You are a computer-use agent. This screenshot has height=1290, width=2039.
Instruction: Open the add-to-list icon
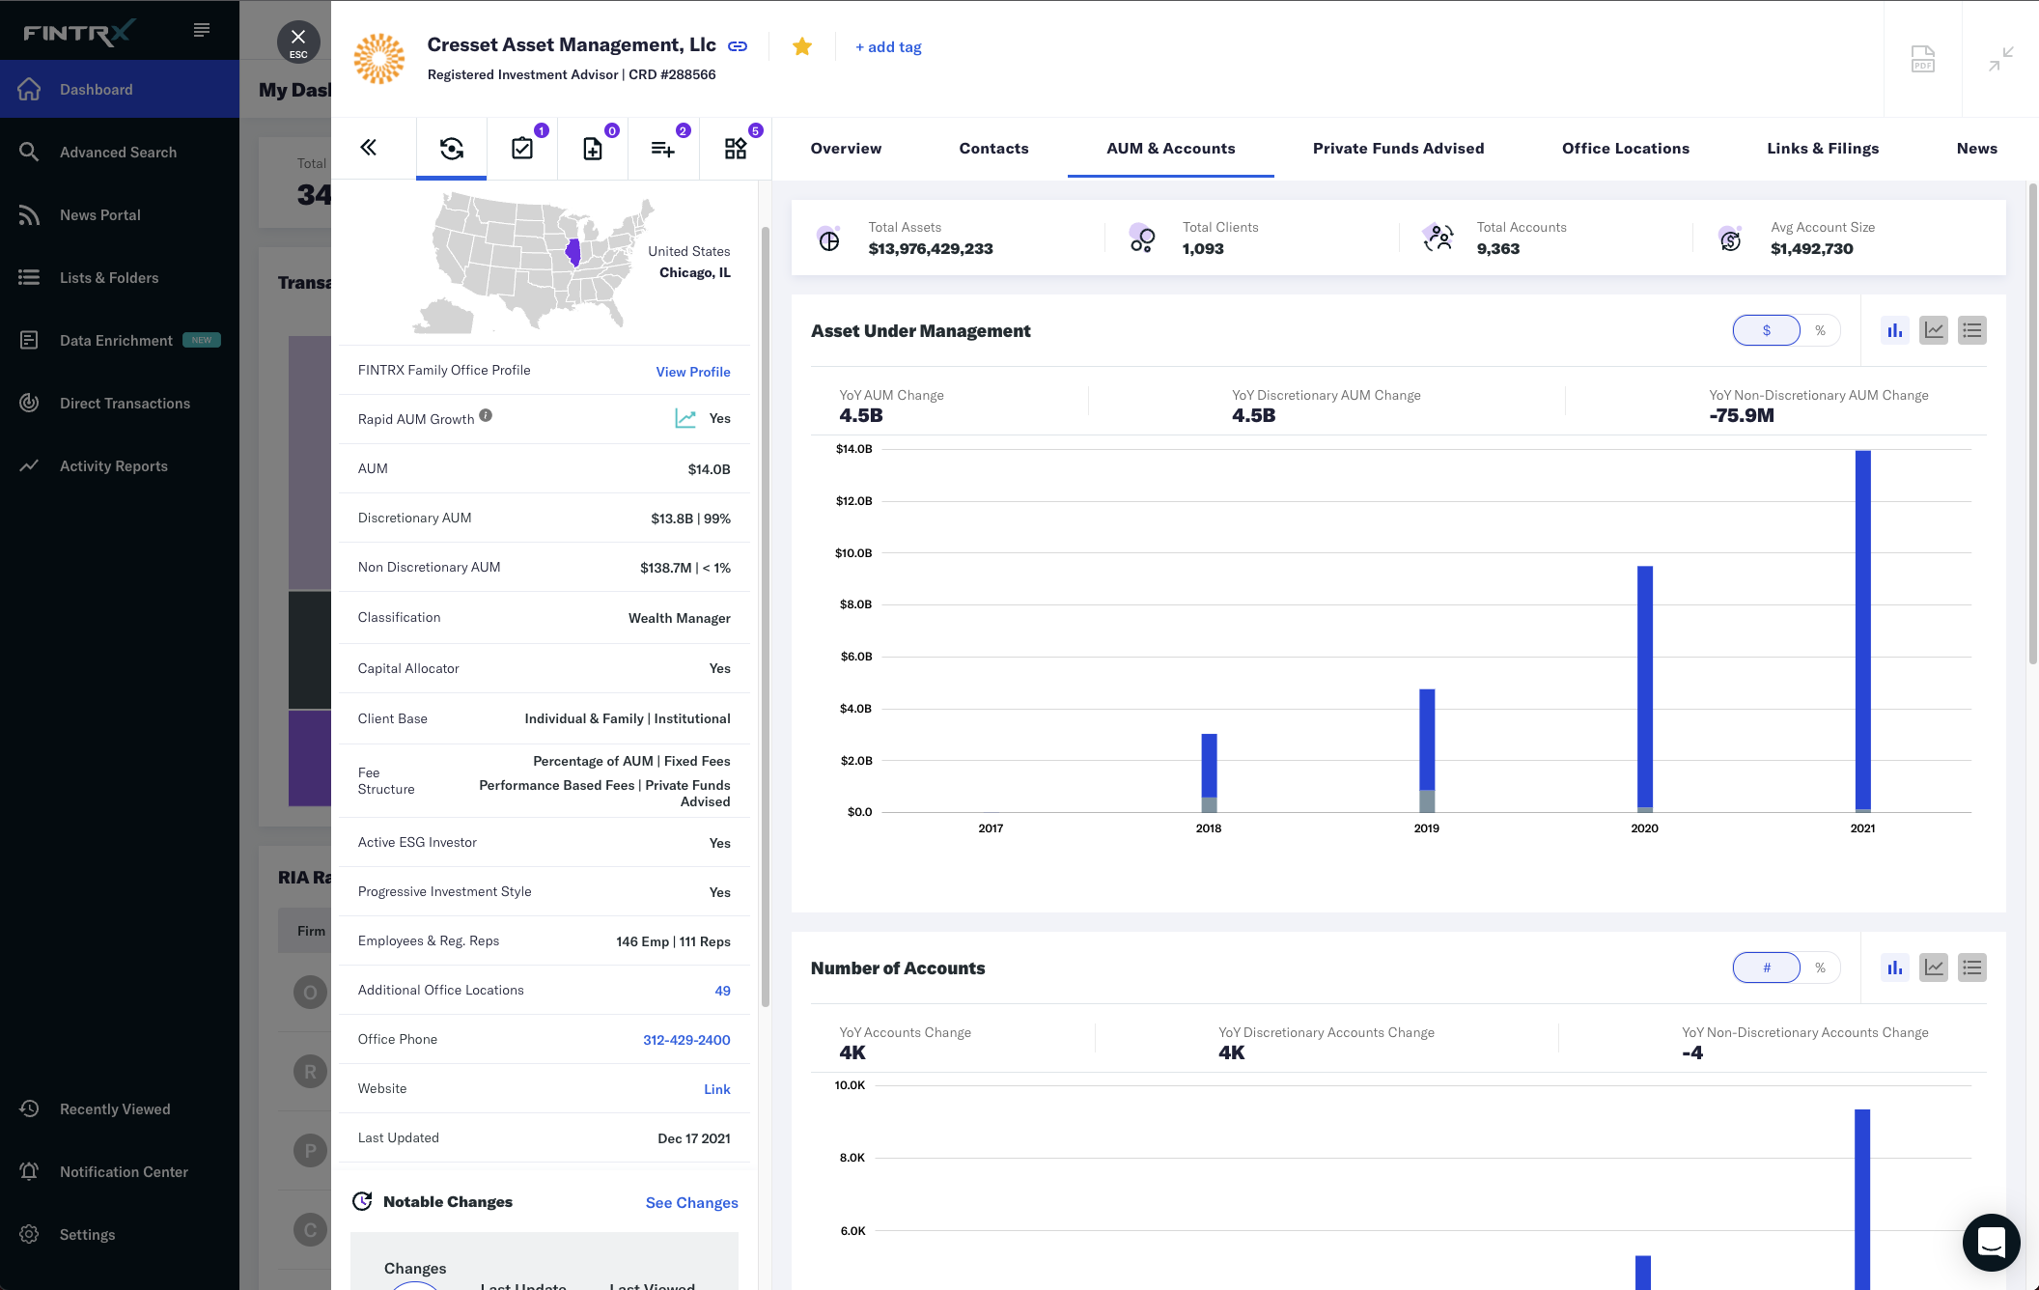coord(663,148)
